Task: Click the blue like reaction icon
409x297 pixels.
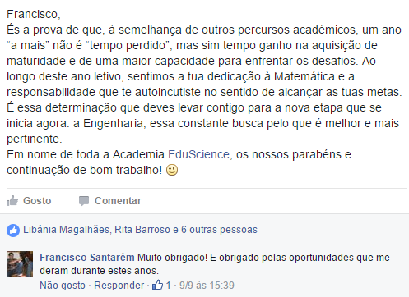Action: pos(13,230)
